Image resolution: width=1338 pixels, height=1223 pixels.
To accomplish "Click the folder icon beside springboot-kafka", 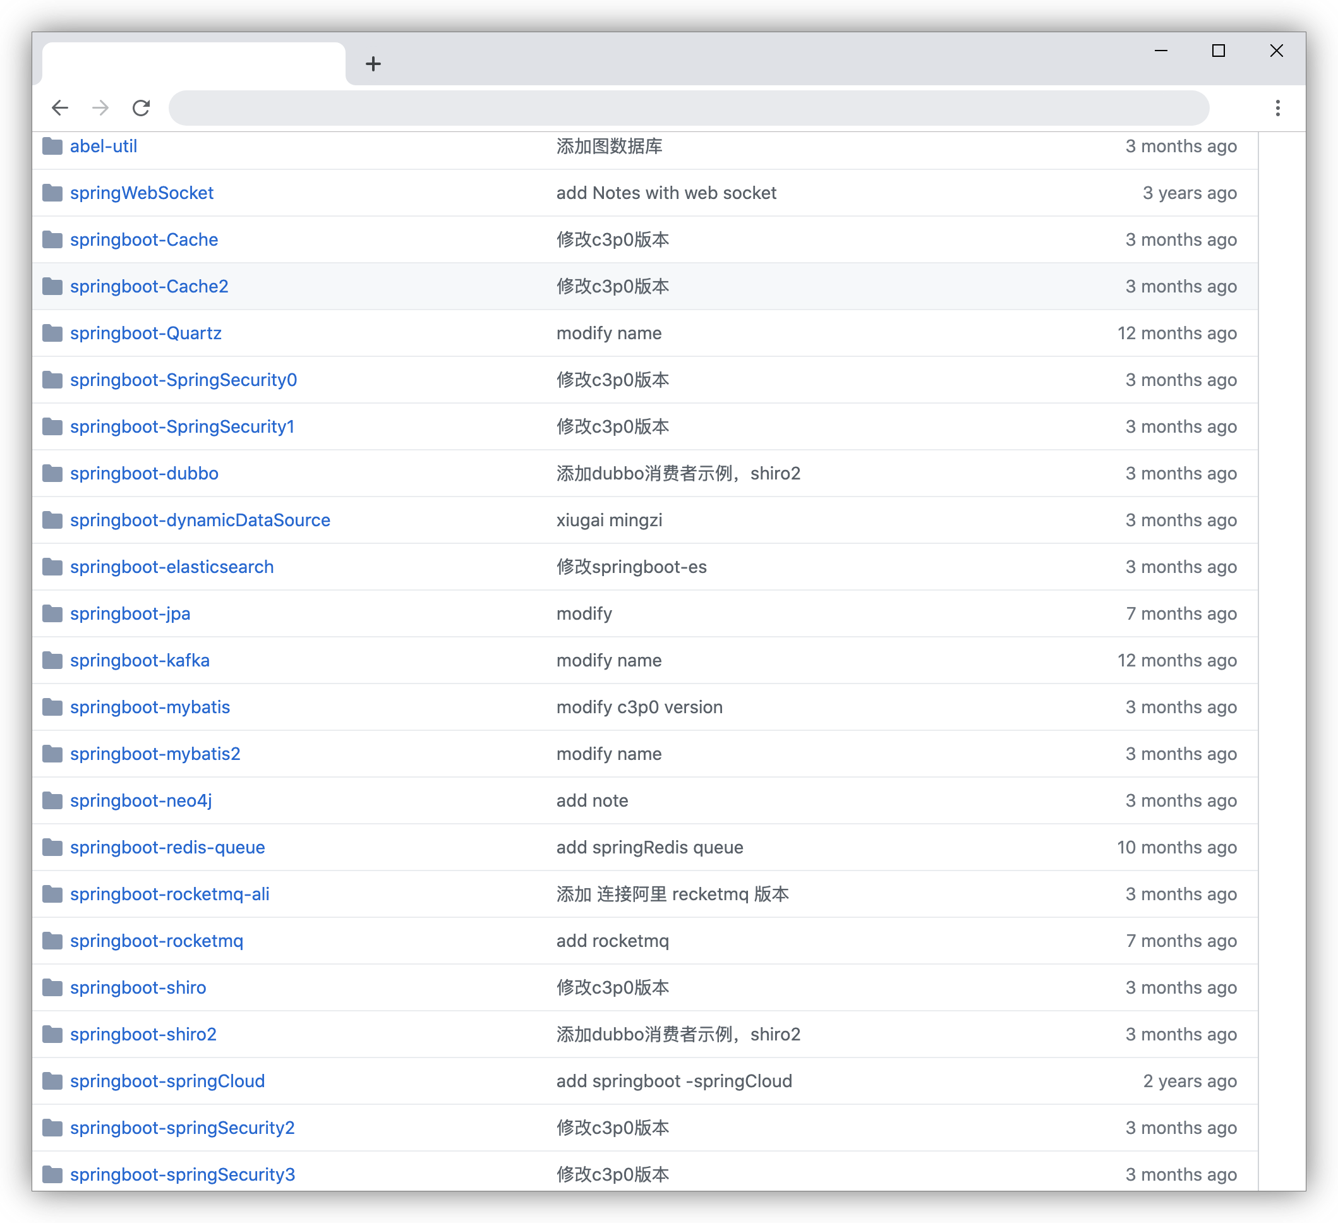I will click(x=52, y=660).
